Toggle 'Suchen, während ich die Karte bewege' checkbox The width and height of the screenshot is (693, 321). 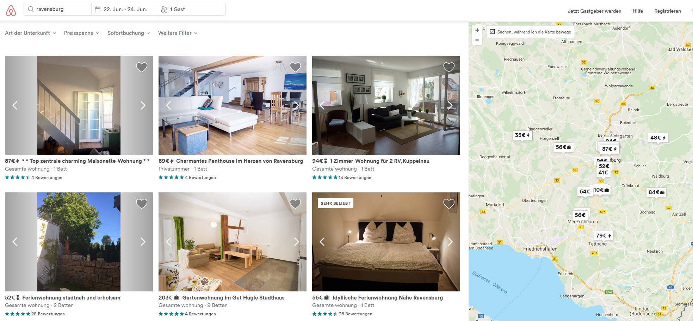point(492,32)
